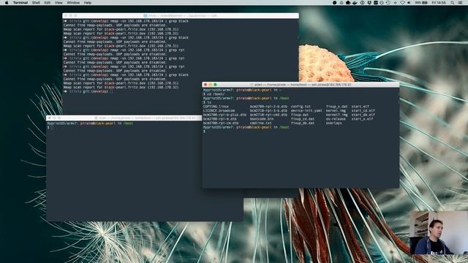
Task: Click device-init.yaml in the listing
Action: click(x=306, y=110)
